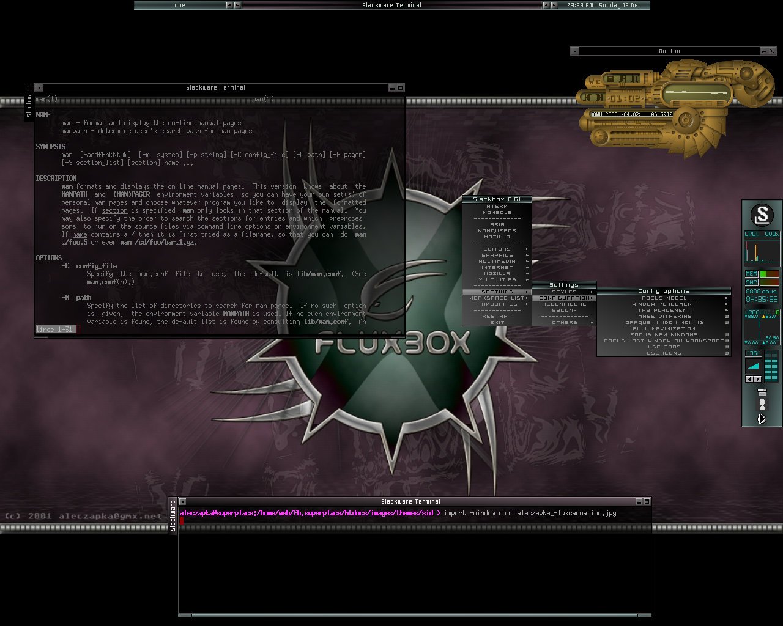Open BBConf from the Settings menu
Screen dimensions: 783x626
click(564, 310)
